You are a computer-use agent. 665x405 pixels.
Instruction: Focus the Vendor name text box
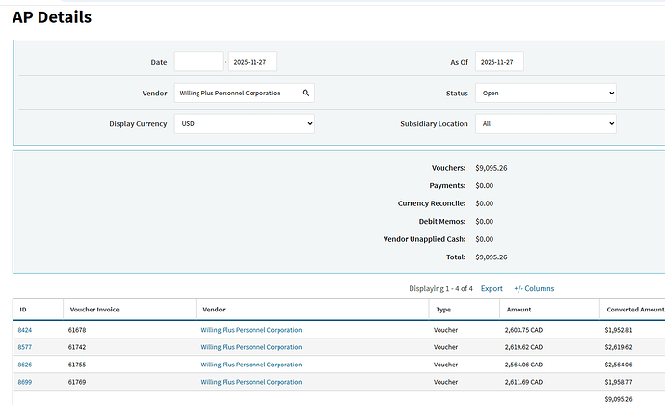(236, 94)
